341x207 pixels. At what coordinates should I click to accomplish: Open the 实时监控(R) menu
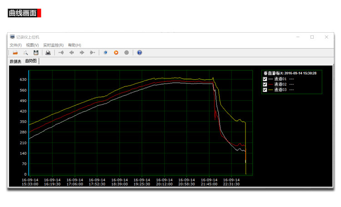pos(53,45)
